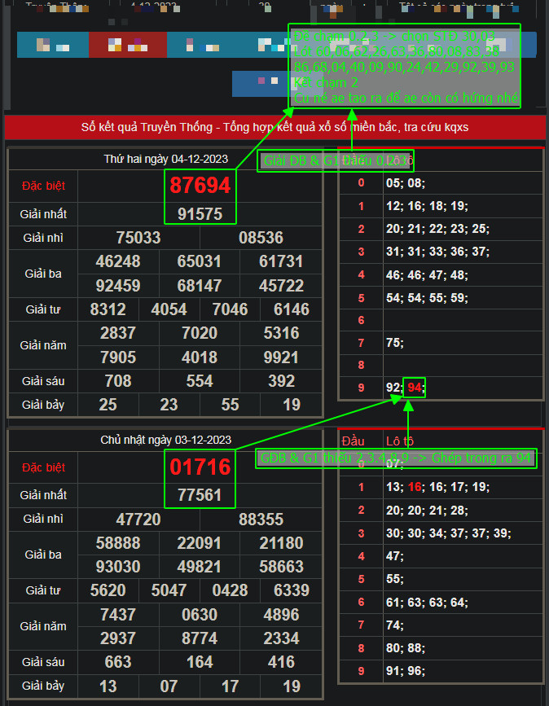Click the green note 'Ghép trong ra 94'
Viewport: 549px width, 706px height.
[396, 458]
